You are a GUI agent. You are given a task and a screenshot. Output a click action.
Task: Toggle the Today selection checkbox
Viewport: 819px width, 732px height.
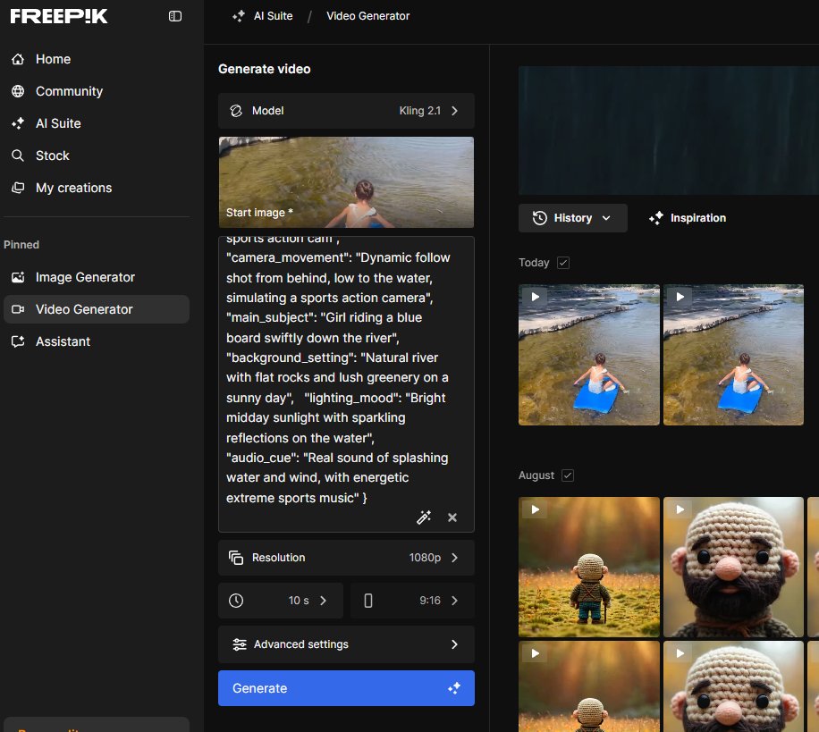(x=563, y=263)
